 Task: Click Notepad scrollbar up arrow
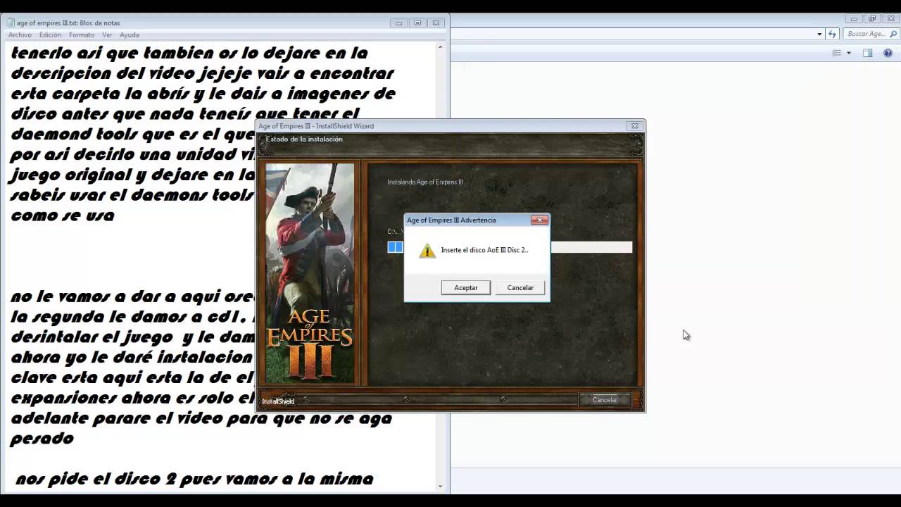441,47
